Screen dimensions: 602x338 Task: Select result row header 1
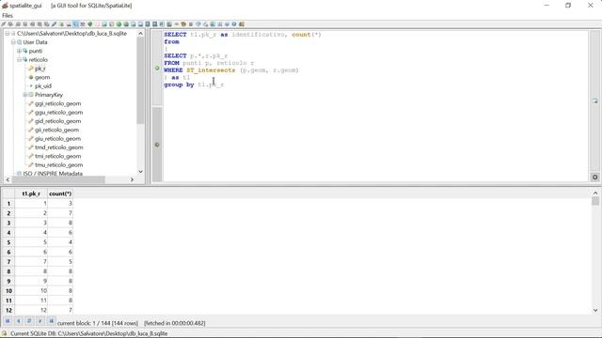click(x=8, y=204)
